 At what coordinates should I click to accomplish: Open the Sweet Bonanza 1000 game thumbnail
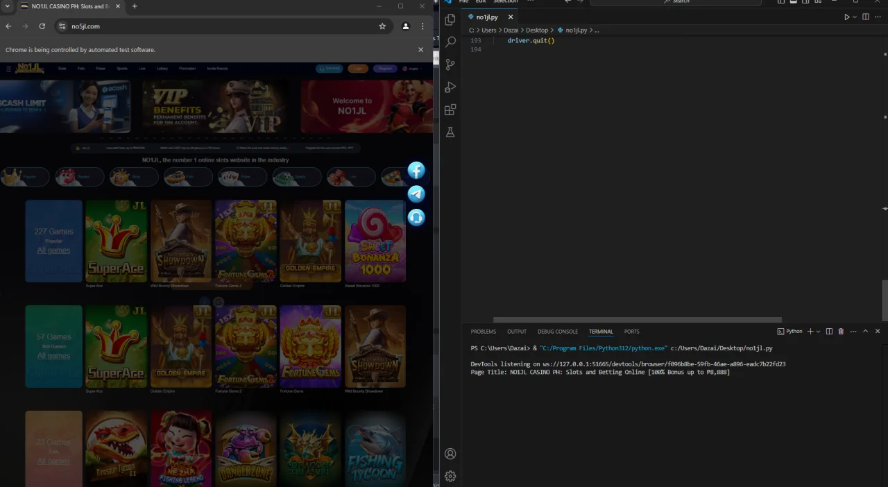(375, 241)
